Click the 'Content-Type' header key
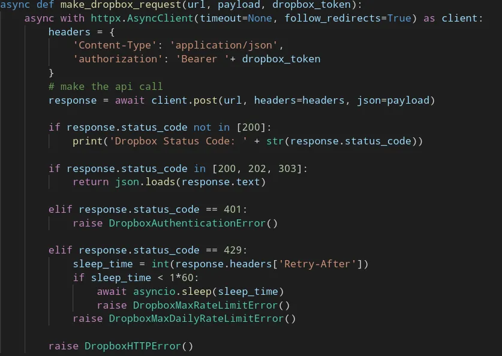The image size is (502, 356). tap(115, 46)
